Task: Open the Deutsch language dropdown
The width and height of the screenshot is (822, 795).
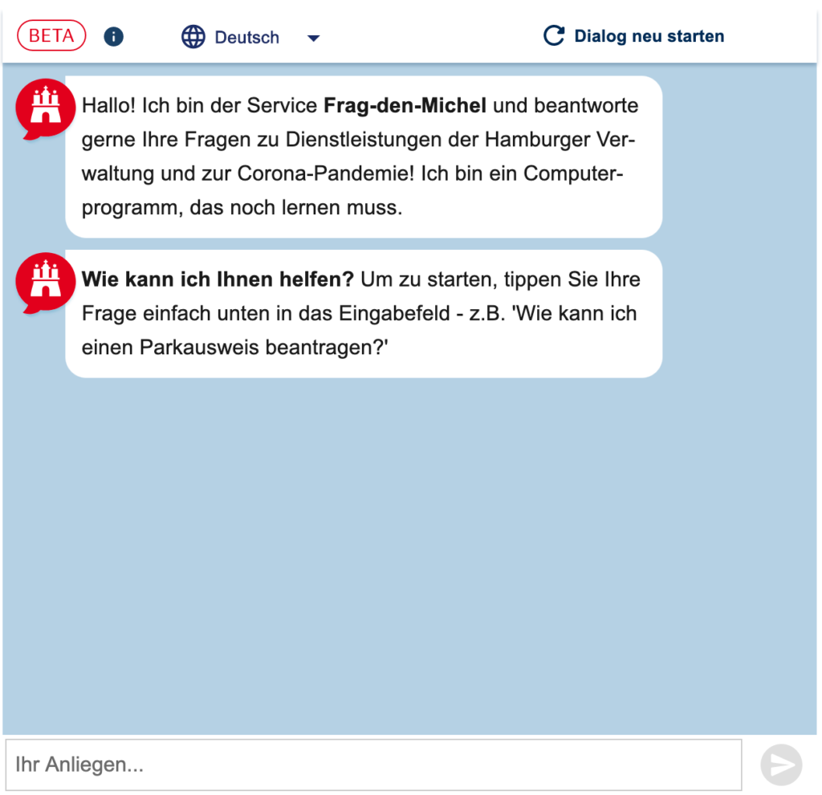Action: pos(250,37)
